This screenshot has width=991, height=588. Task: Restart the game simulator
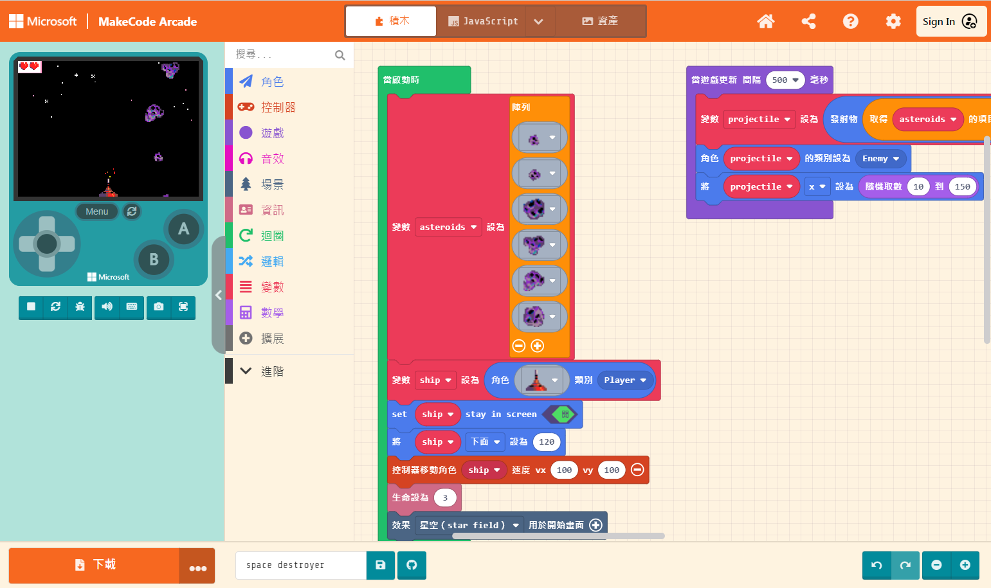pos(55,308)
